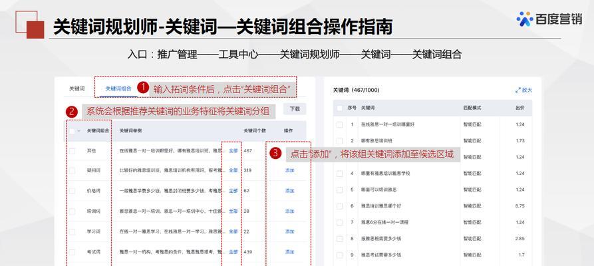594x266 pixels.
Task: Open the dropdown arrow beside the 关键词组合 header checkbox
Action: click(78, 131)
